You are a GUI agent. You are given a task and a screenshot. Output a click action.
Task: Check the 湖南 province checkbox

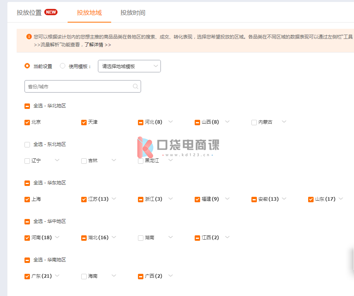pyautogui.click(x=141, y=238)
